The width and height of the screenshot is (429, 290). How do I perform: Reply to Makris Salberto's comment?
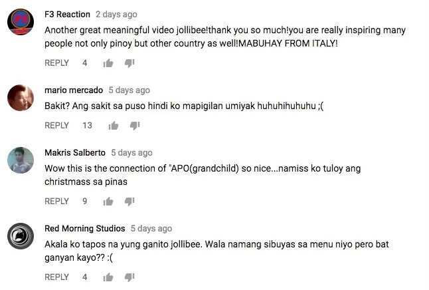[56, 202]
